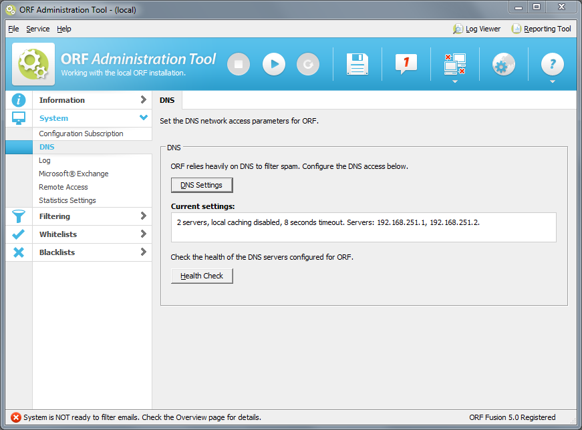Select the DNS tab
The image size is (582, 430).
tap(167, 100)
